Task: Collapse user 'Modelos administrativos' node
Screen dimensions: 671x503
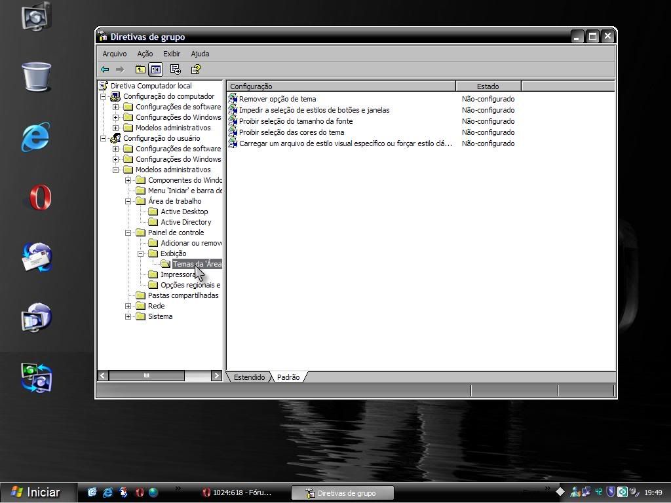Action: (x=115, y=170)
